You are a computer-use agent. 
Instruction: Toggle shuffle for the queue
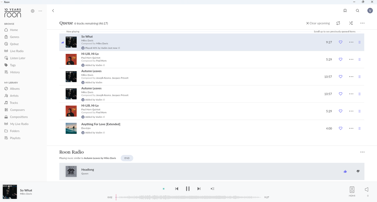point(351,23)
